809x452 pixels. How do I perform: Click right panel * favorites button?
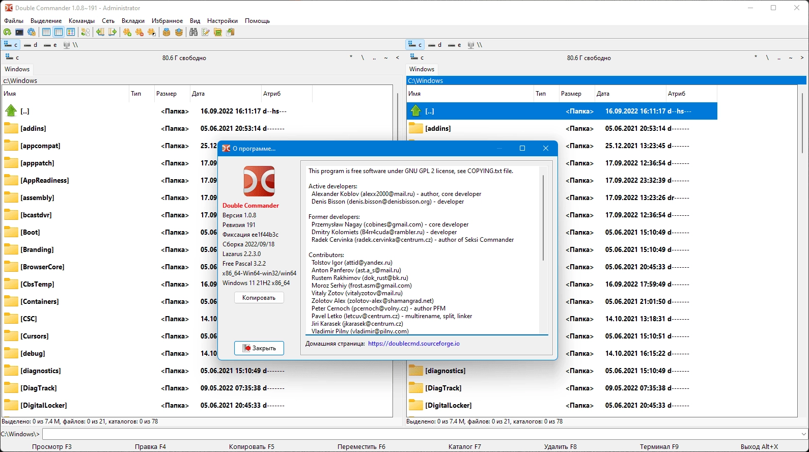click(x=756, y=58)
